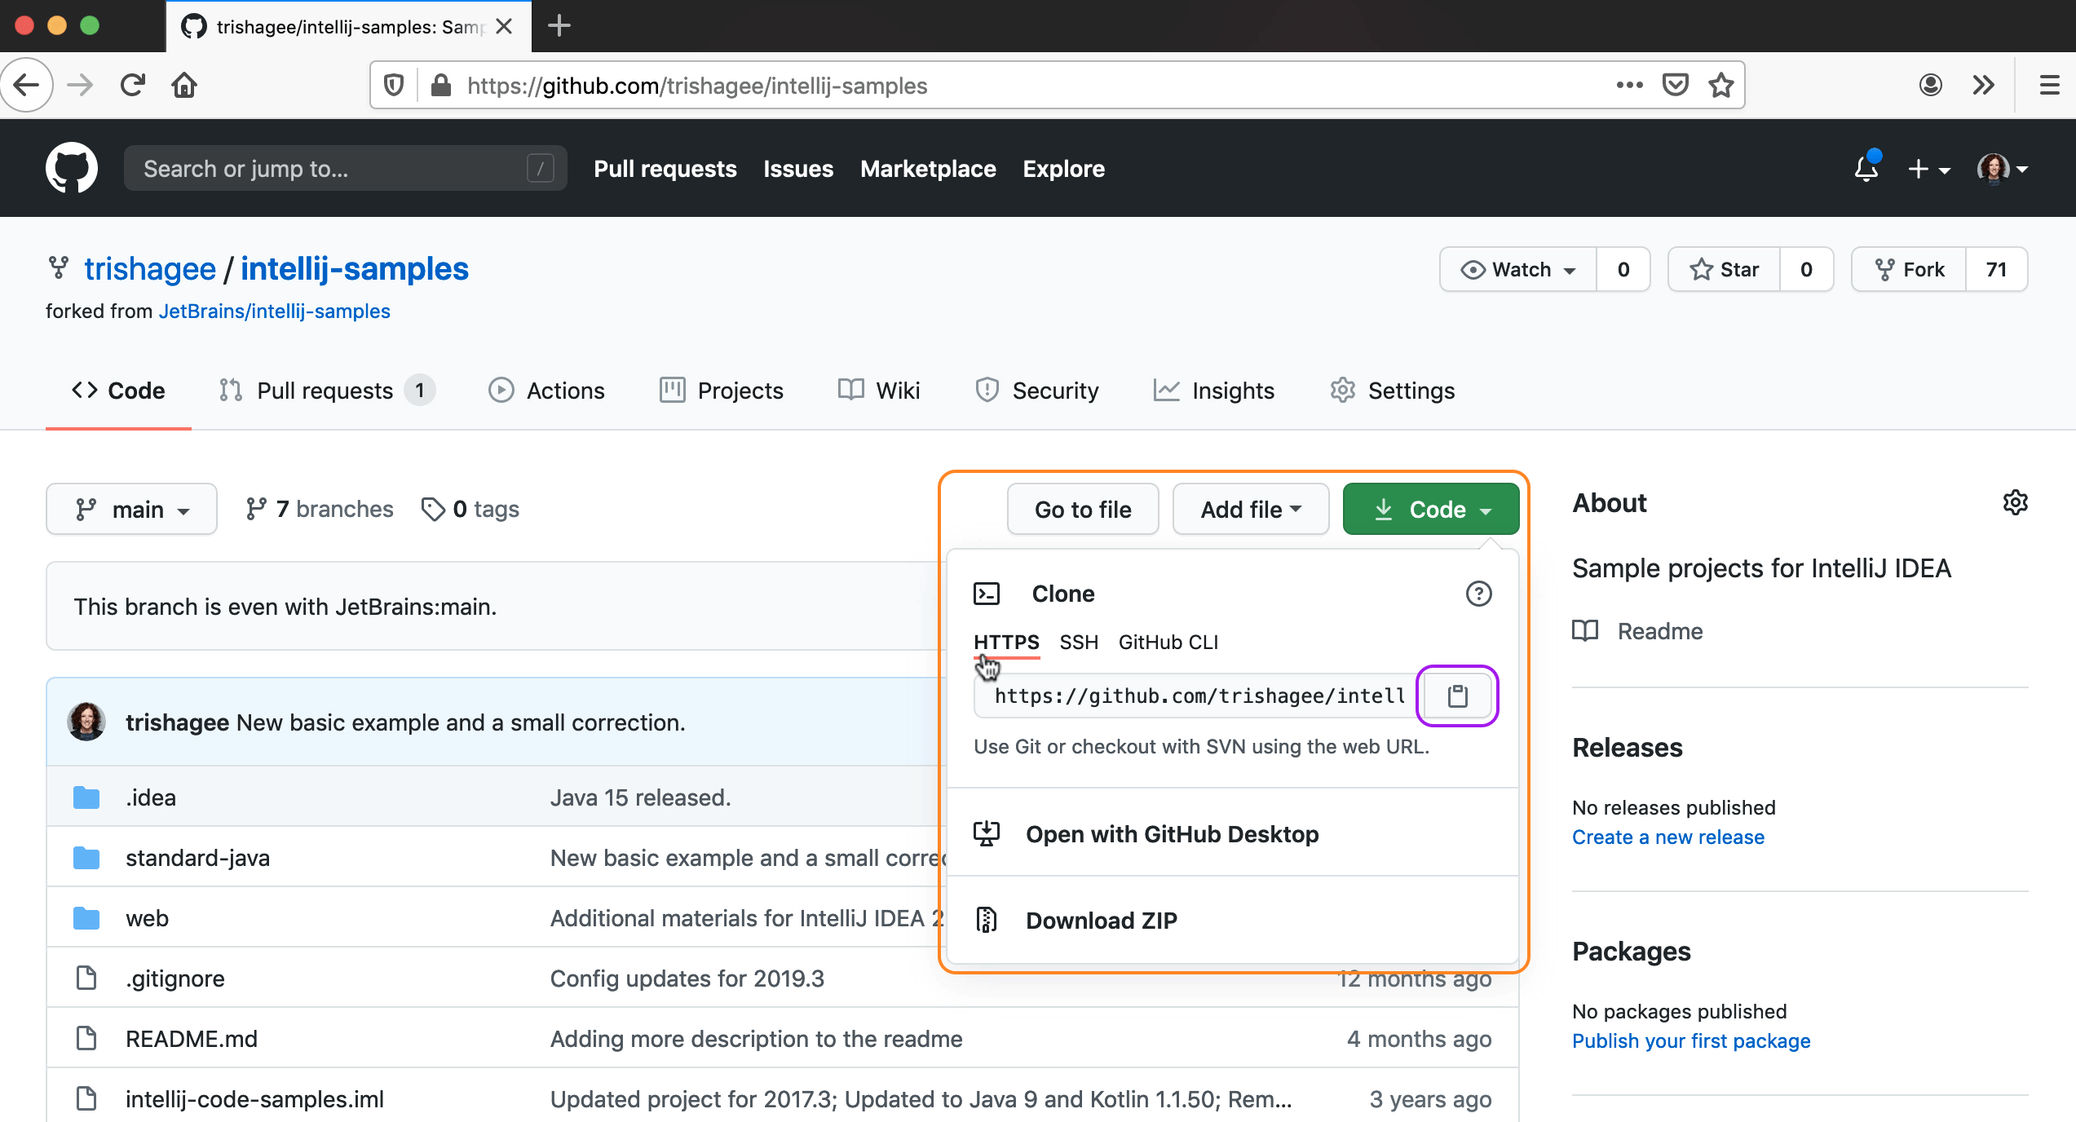Viewport: 2076px width, 1122px height.
Task: Select the HTTPS clone protocol
Action: point(1006,643)
